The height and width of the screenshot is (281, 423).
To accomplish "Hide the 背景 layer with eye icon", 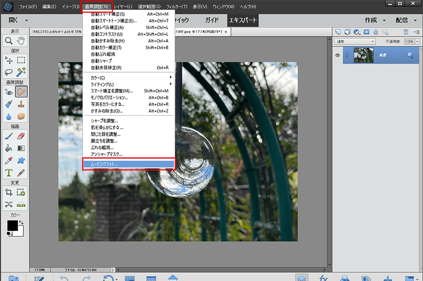I will coord(337,55).
